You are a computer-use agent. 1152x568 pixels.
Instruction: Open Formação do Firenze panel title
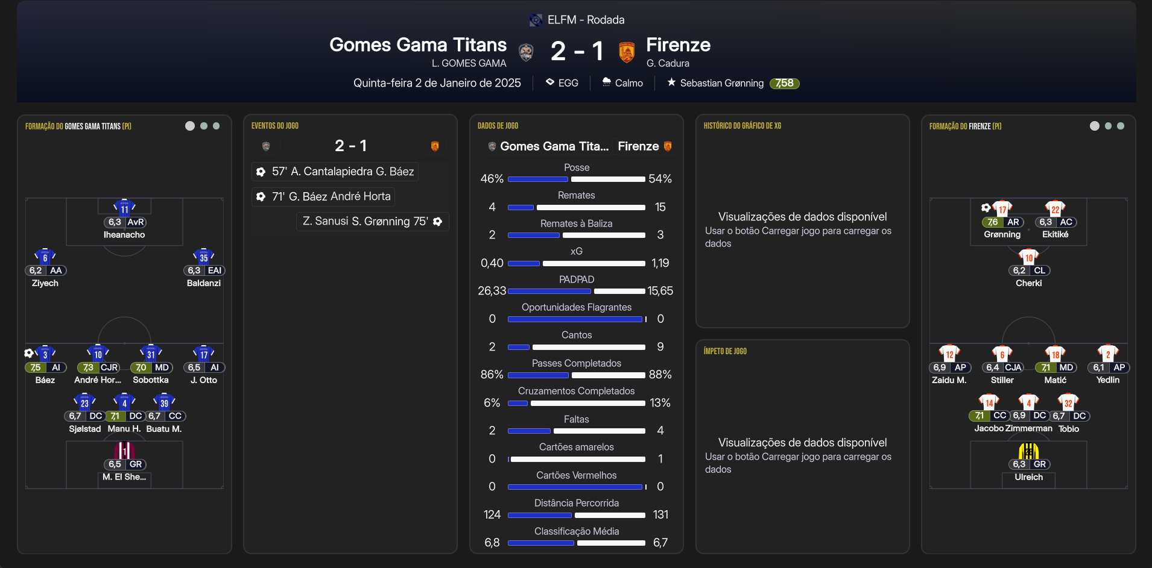click(965, 126)
